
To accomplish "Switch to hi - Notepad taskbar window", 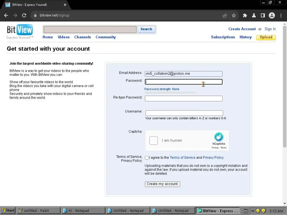I will 83,211.
